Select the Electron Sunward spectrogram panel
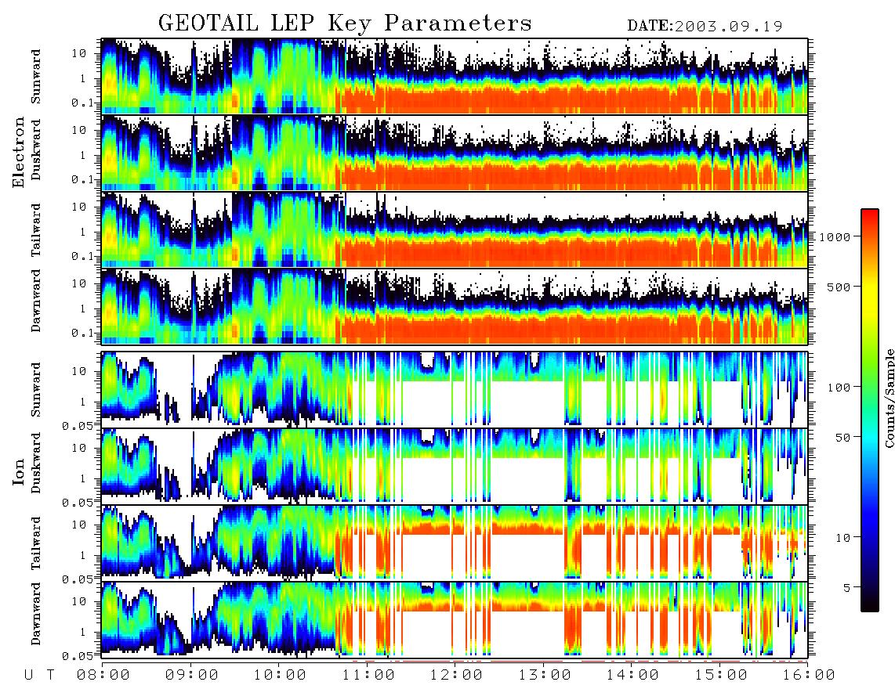895x689 pixels. (455, 76)
